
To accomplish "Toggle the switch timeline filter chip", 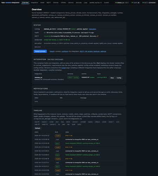I will pos(68,122).
